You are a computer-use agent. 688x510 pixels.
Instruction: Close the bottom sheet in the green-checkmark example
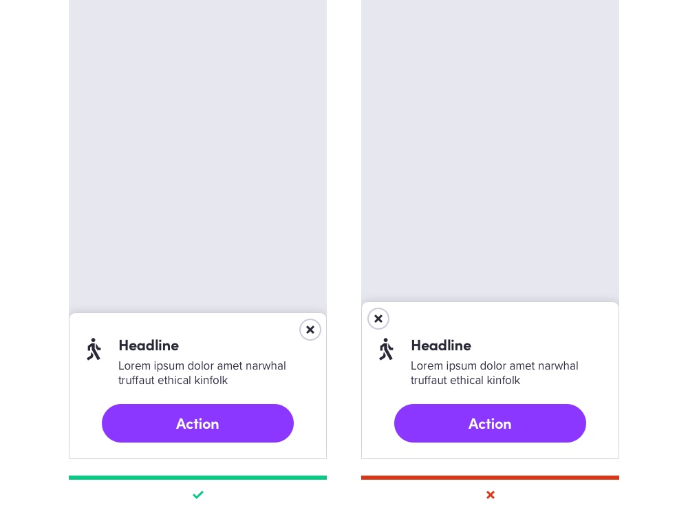click(310, 330)
